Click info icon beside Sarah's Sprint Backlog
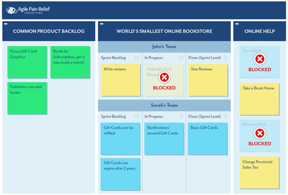Screen dimensions: 288x195 [x=137, y=117]
